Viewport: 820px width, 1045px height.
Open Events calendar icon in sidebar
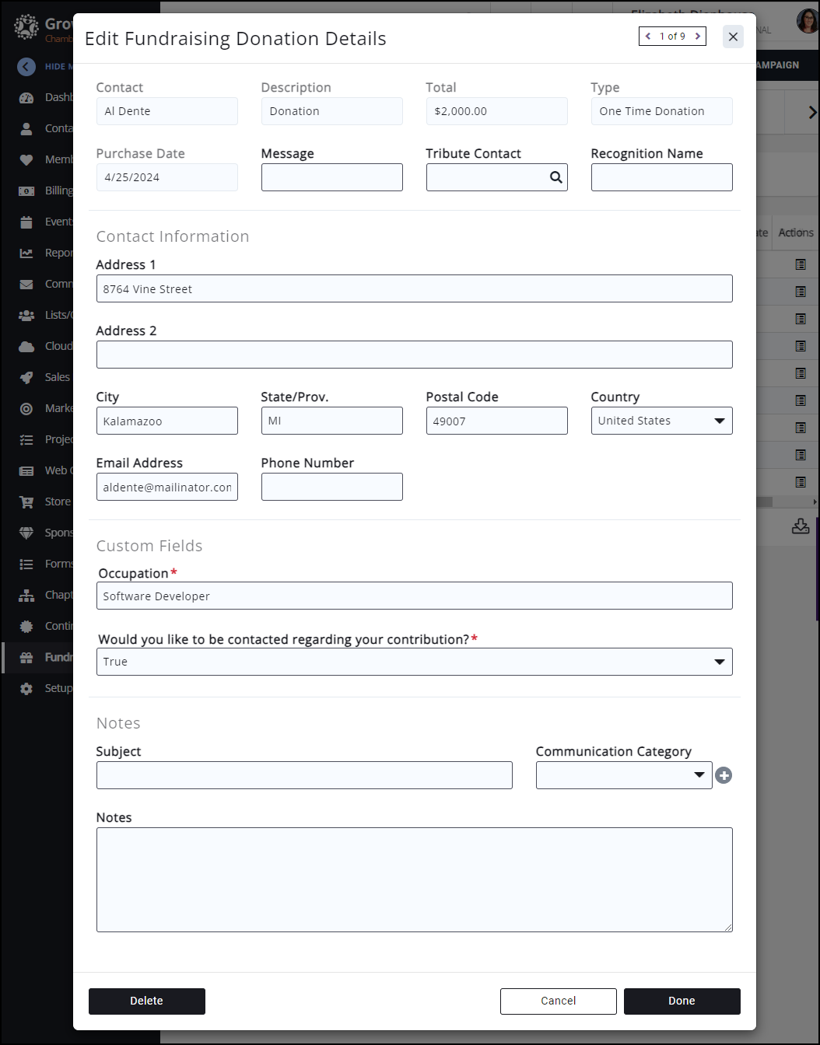pos(26,222)
